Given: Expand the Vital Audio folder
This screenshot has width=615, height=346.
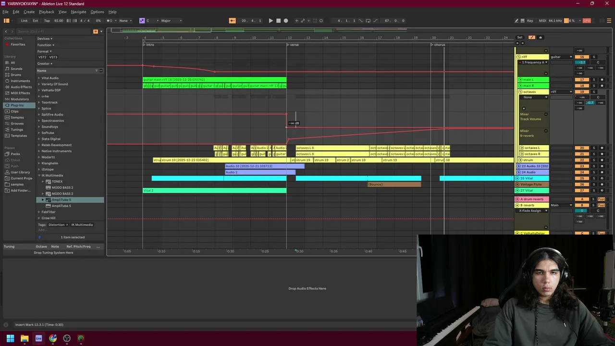Looking at the screenshot, I should 39,78.
